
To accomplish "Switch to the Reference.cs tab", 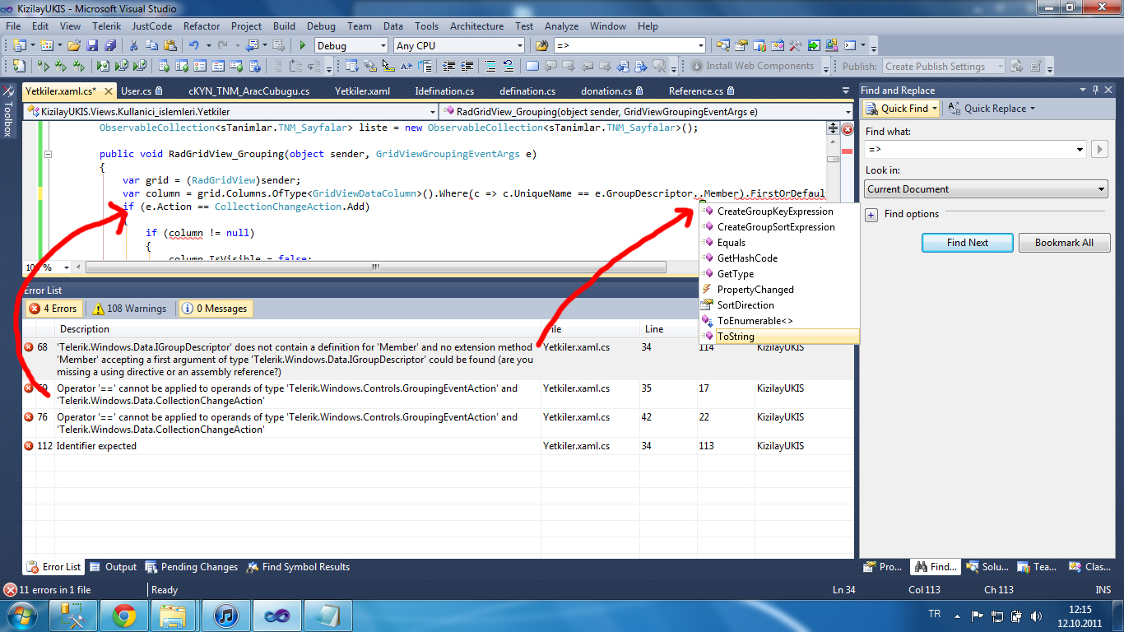I will (695, 91).
